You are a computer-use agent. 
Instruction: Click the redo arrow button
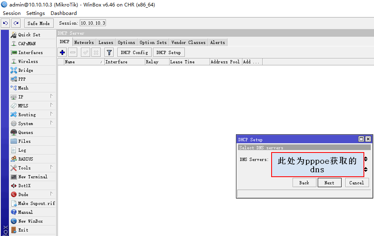[x=16, y=23]
